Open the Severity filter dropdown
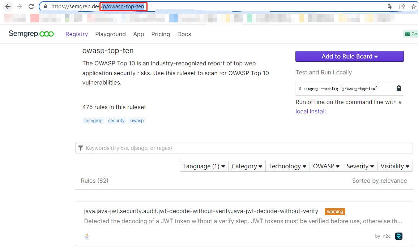 click(x=360, y=166)
